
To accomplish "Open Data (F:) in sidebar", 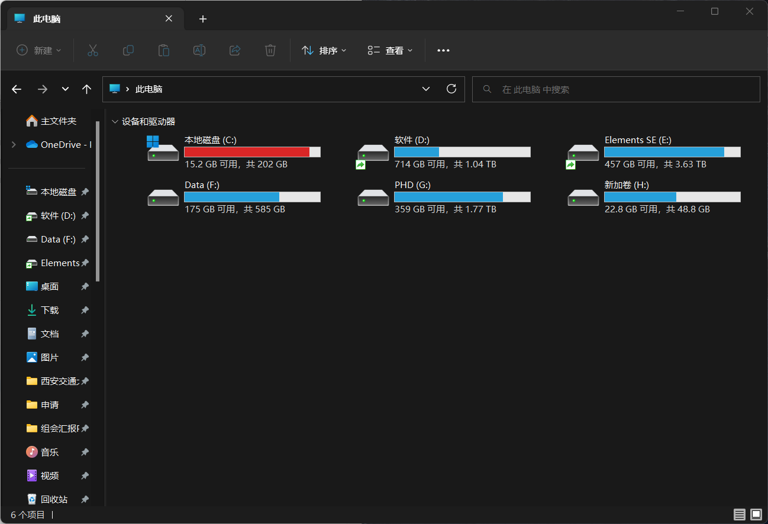I will coord(51,239).
